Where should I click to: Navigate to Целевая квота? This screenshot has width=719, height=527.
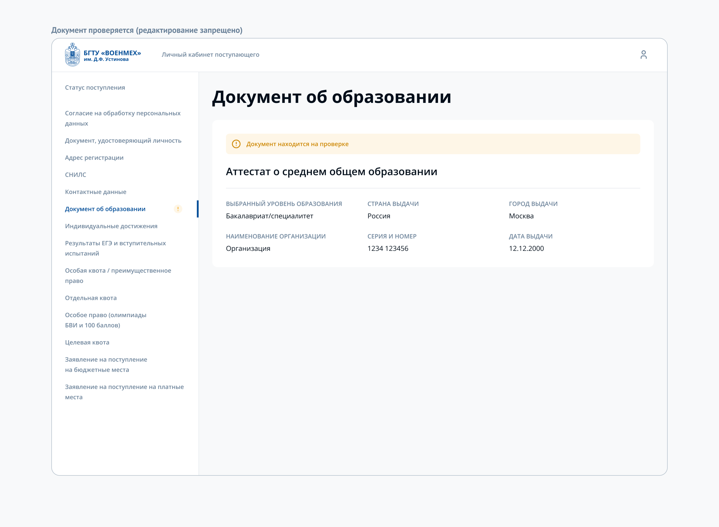(x=87, y=342)
